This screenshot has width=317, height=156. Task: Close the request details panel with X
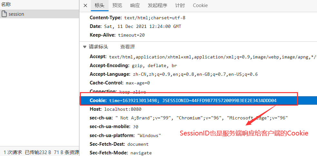[85, 5]
